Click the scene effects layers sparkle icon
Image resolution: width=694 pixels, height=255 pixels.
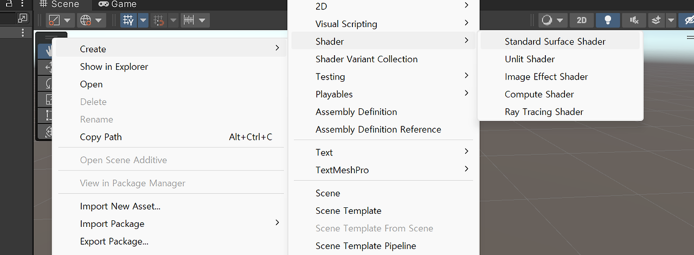[656, 21]
